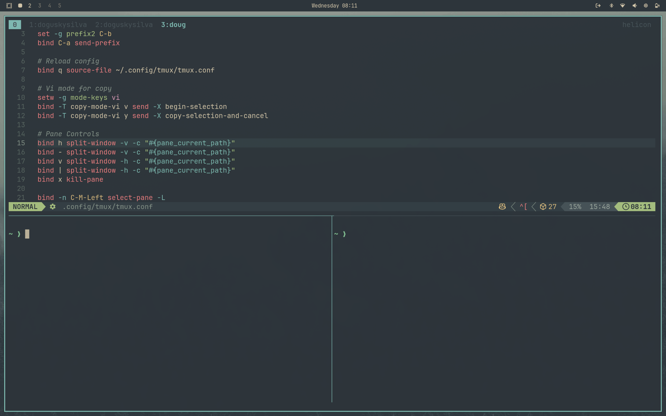Click 'bind h split-window' on line 15
This screenshot has height=416, width=666.
(77, 143)
